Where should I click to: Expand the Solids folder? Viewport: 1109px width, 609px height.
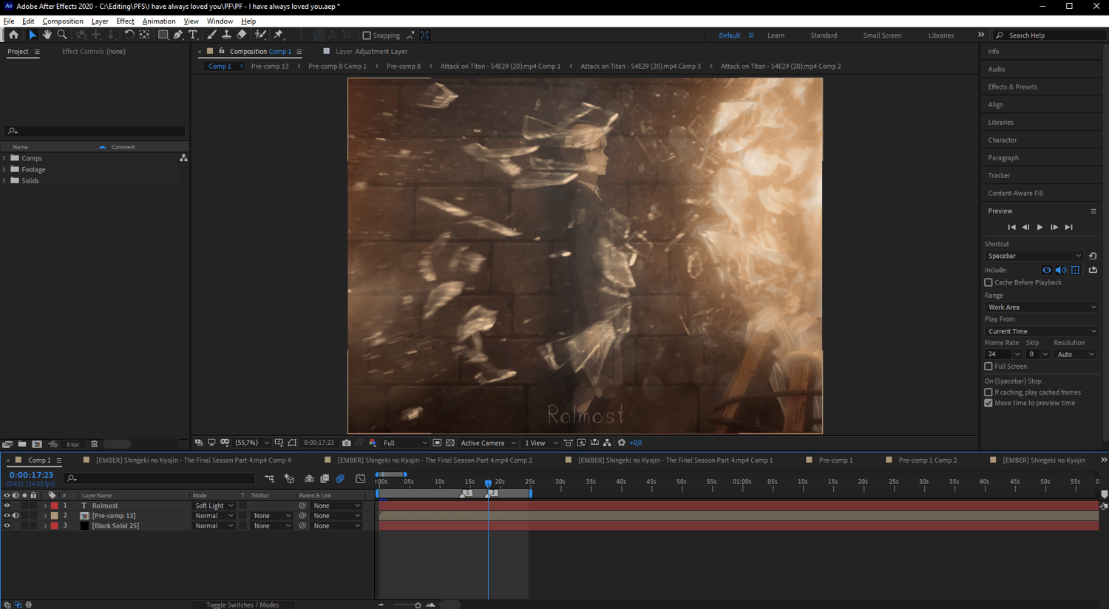click(4, 180)
